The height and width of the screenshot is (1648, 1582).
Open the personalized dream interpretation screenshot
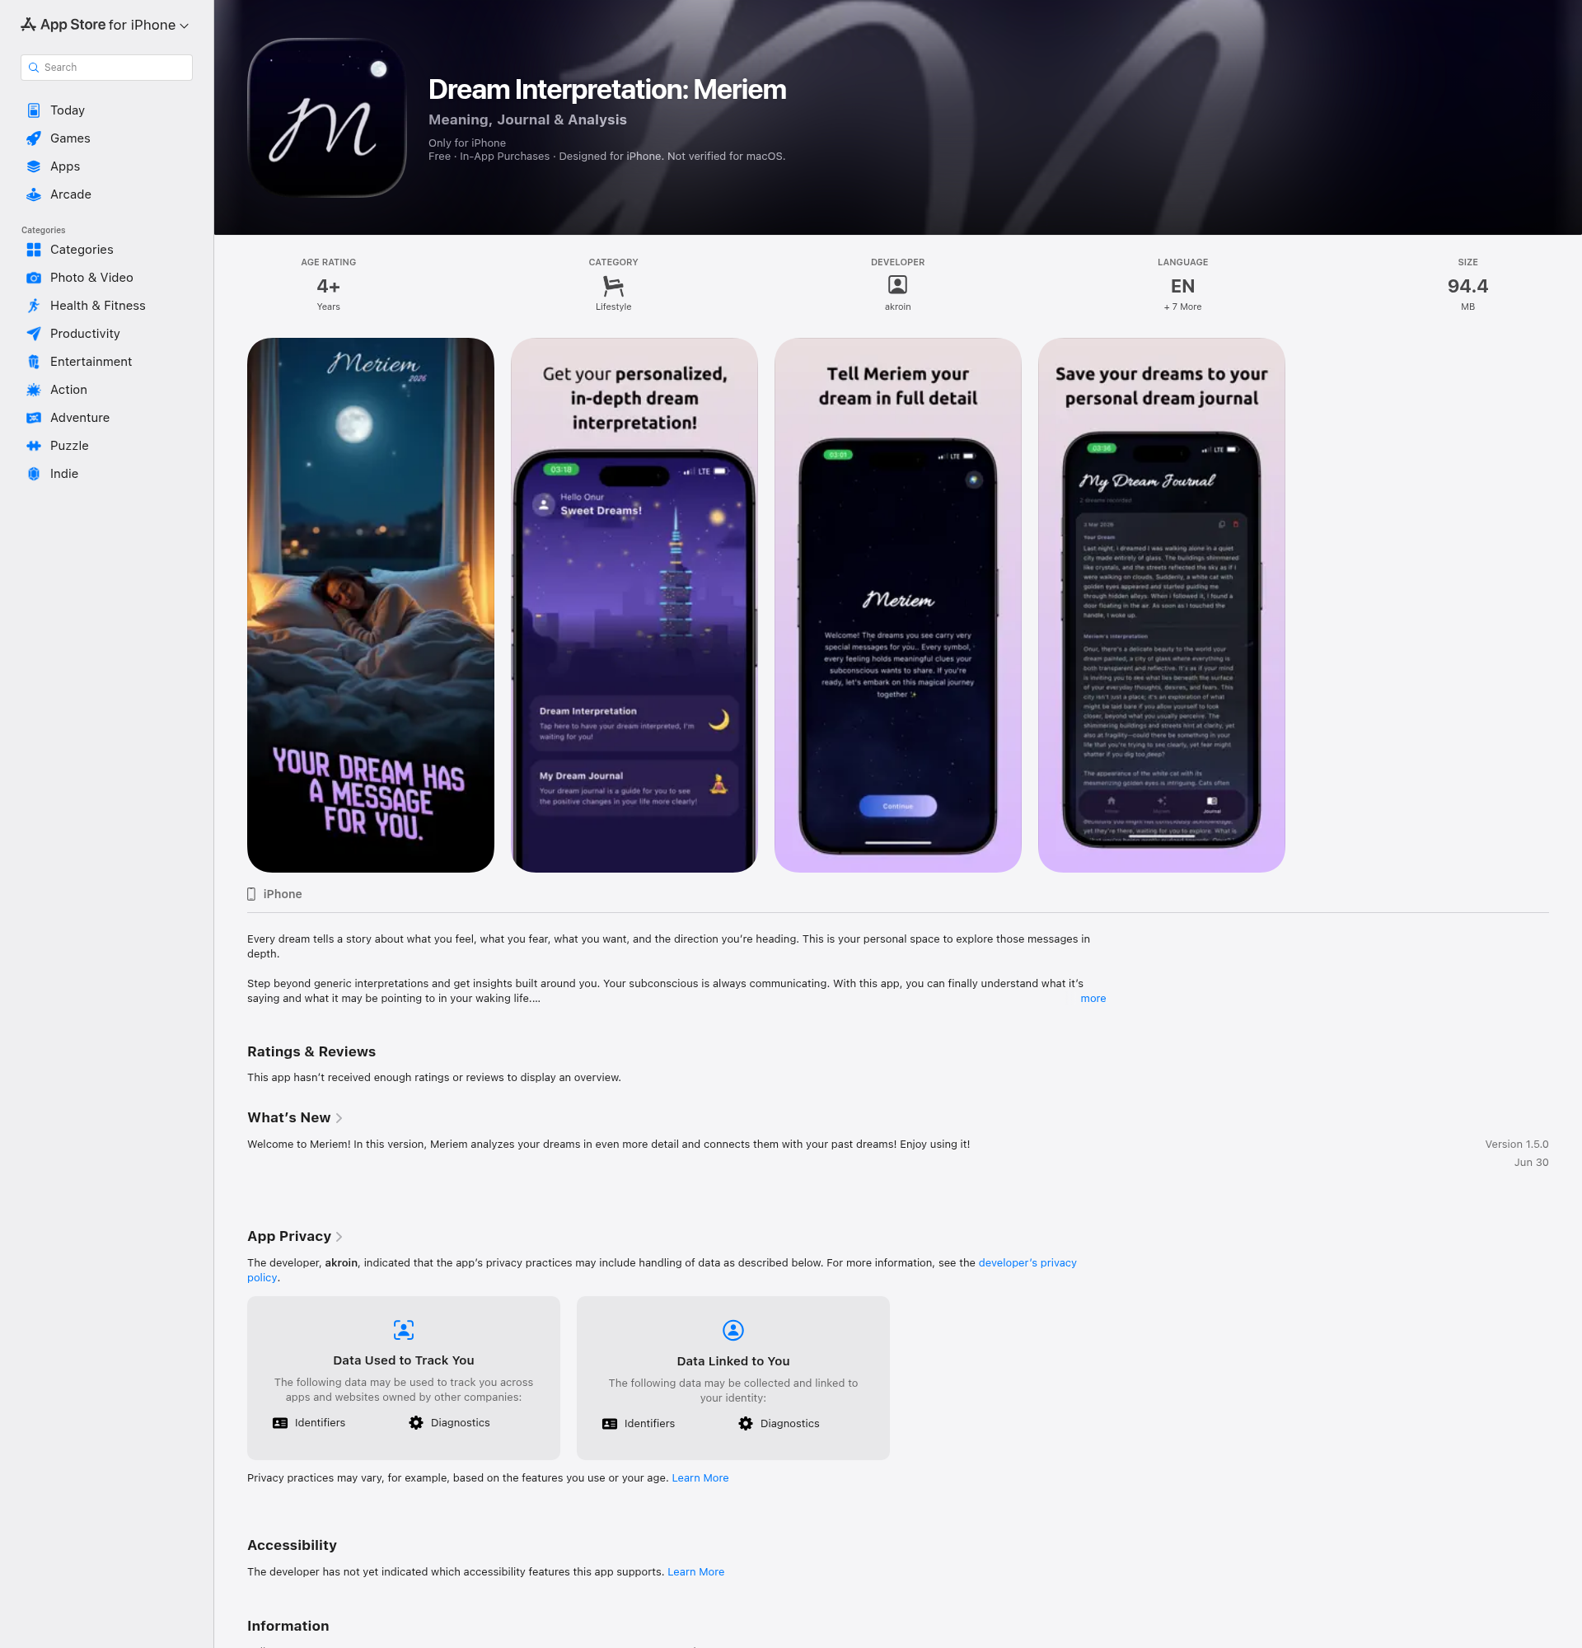(634, 606)
